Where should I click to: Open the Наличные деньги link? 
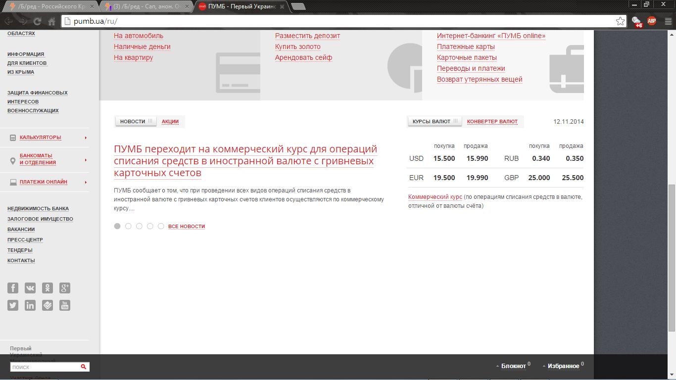(142, 47)
